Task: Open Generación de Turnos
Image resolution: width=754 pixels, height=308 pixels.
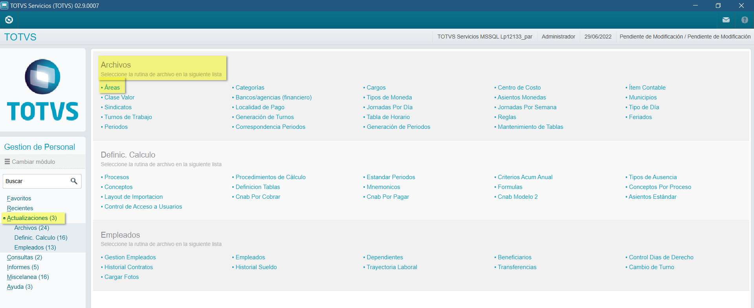Action: 264,117
